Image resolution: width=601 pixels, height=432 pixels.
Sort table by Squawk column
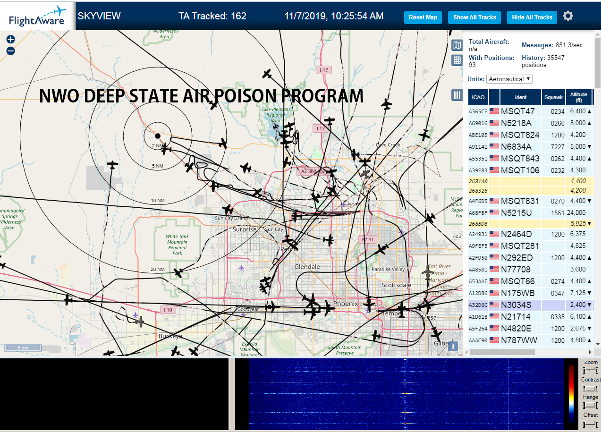(553, 97)
